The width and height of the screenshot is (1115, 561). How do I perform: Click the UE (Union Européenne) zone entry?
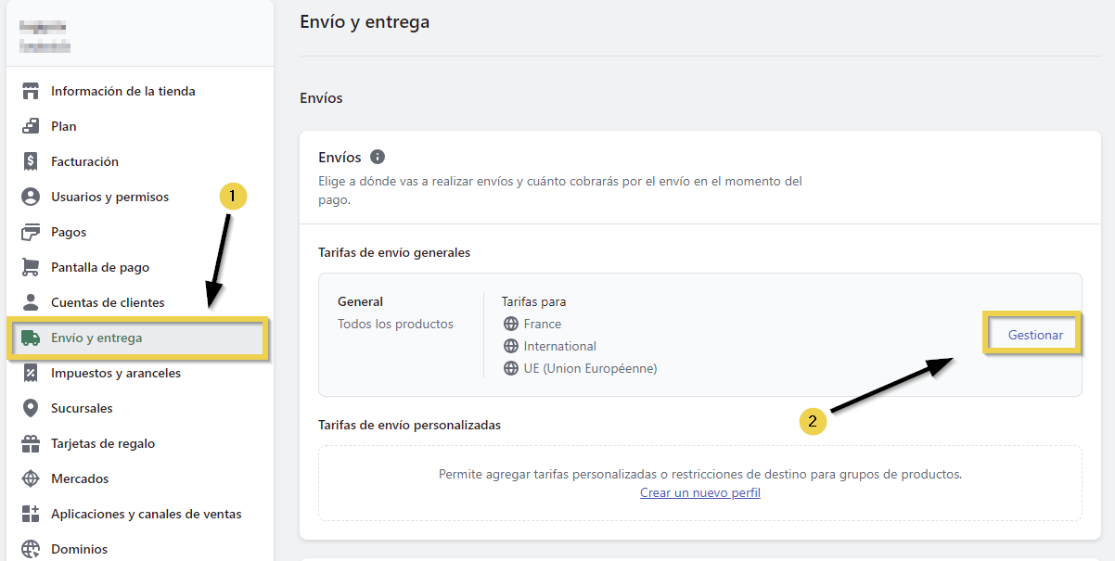(x=590, y=368)
